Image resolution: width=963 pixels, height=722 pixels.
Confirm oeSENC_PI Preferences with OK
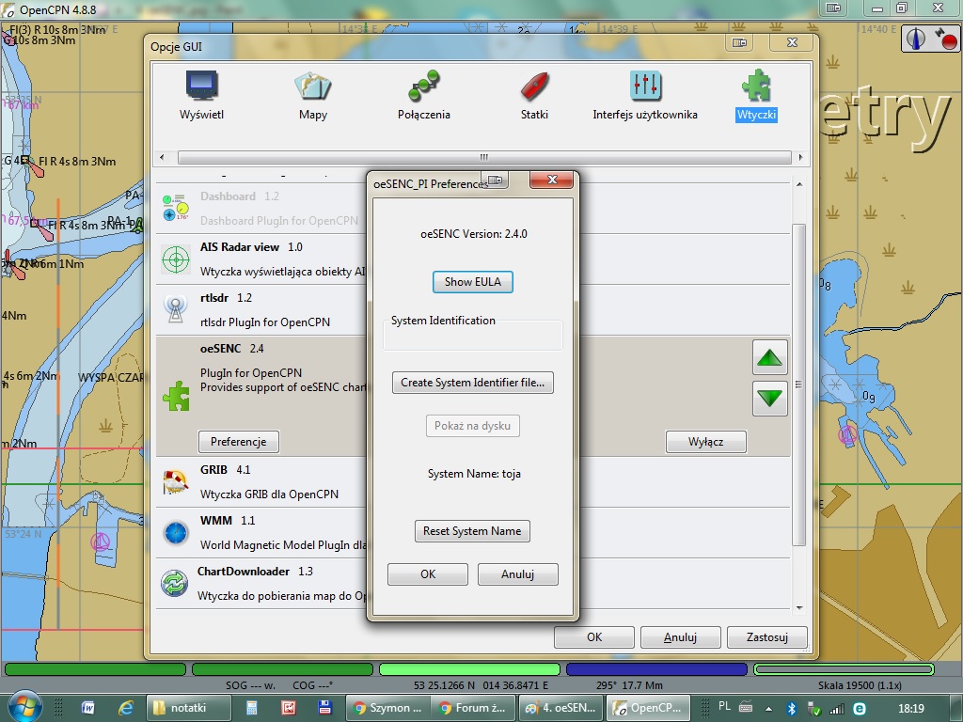coord(428,574)
